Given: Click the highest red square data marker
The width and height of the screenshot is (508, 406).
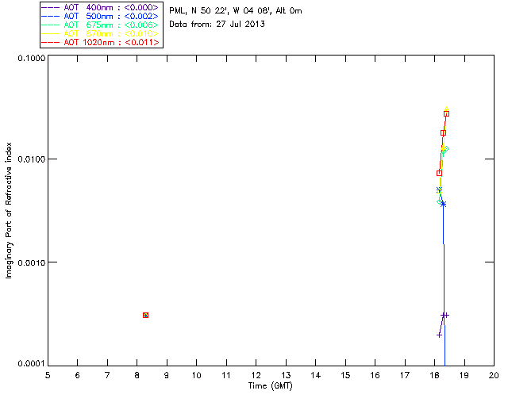Looking at the screenshot, I should click(x=446, y=113).
